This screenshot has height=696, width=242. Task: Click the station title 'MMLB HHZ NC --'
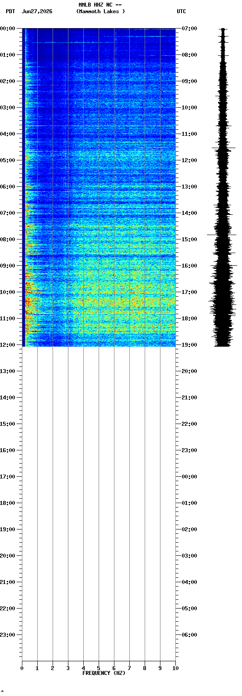coord(100,5)
